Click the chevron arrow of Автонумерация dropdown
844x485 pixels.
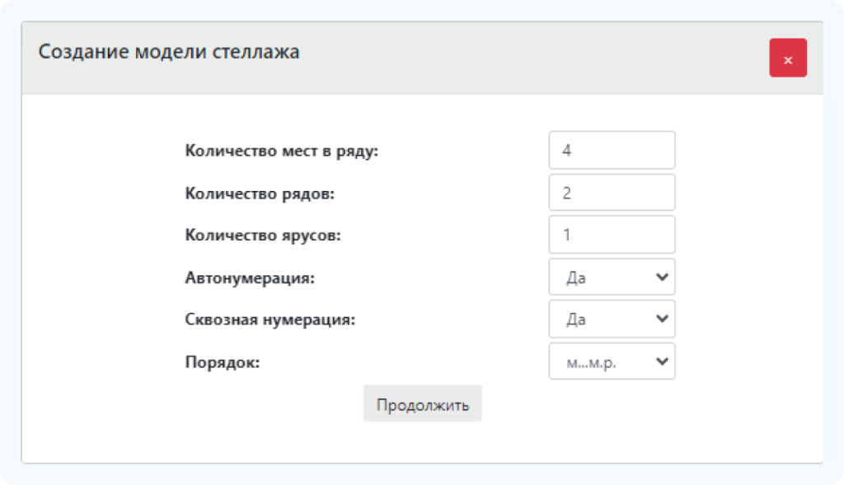tap(662, 277)
